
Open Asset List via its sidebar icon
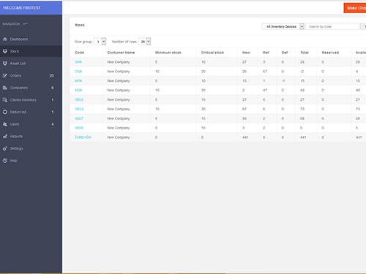5,64
